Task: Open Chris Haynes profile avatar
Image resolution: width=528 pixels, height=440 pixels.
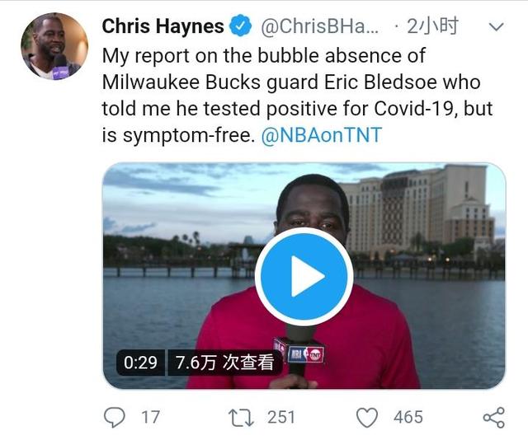Action: [x=54, y=46]
